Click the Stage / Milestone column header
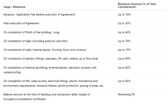168x105 pixels. click(14, 7)
